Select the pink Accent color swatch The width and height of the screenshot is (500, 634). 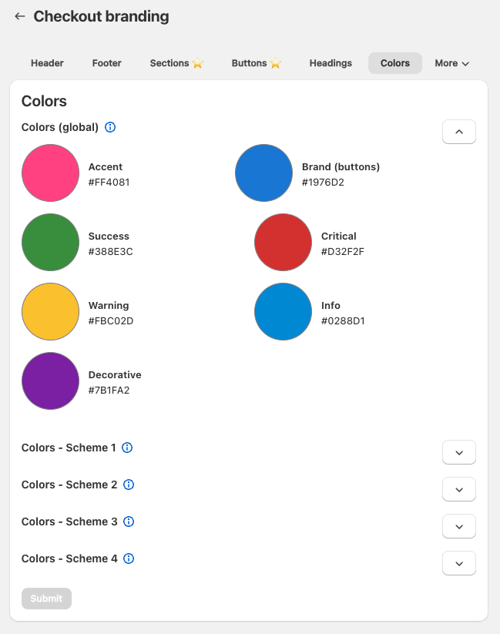pyautogui.click(x=50, y=173)
